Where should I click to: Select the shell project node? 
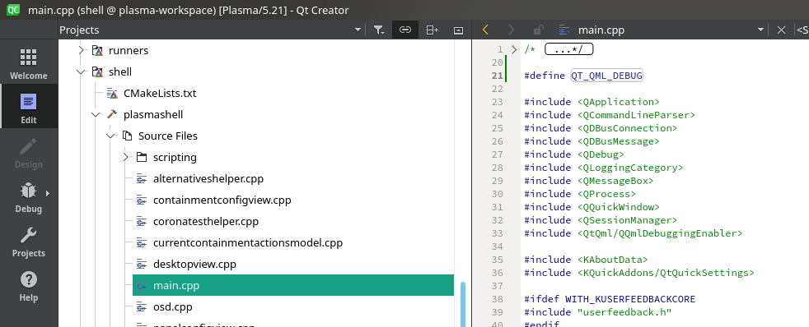[119, 72]
